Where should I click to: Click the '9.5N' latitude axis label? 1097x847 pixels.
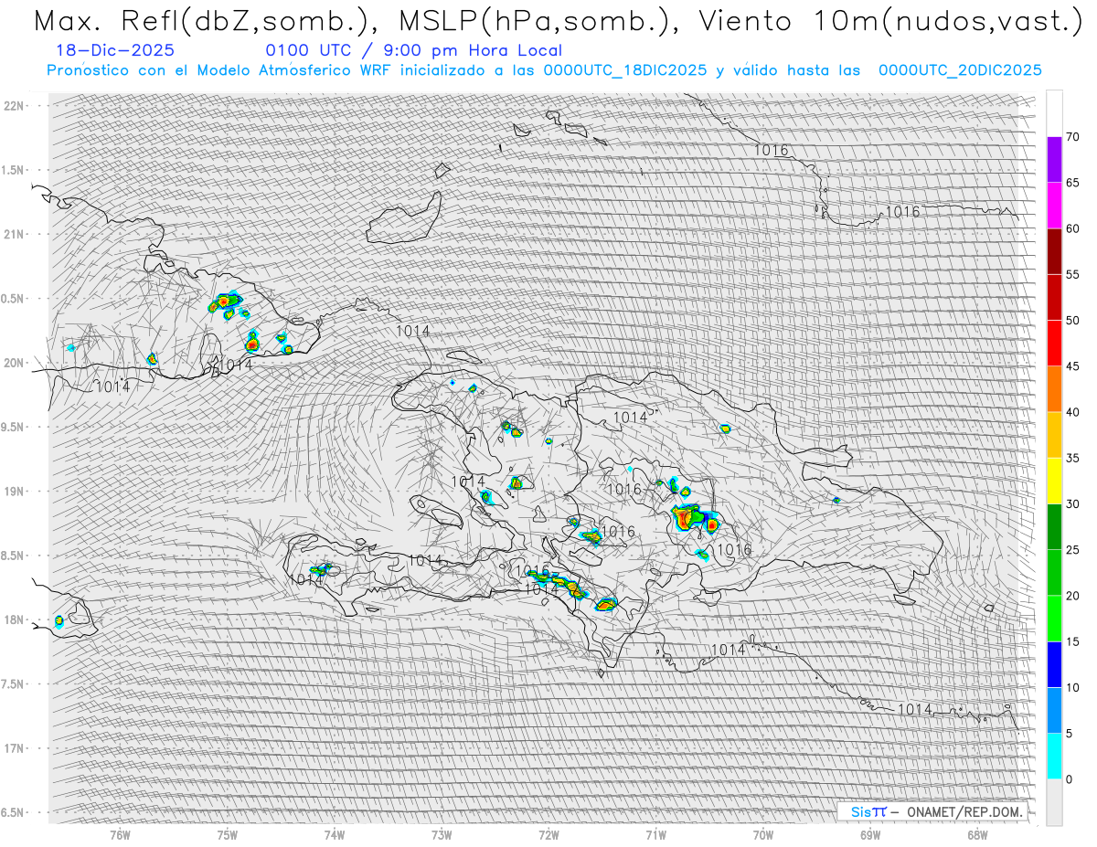(14, 427)
